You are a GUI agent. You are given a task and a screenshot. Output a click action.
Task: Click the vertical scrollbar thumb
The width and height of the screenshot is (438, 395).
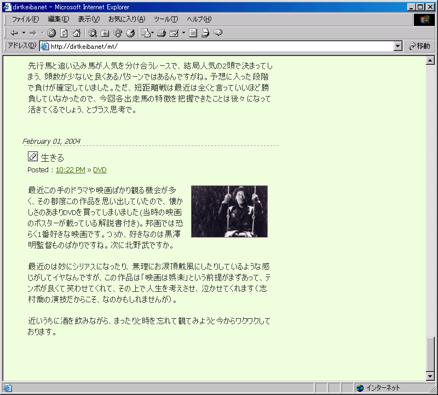[x=430, y=354]
